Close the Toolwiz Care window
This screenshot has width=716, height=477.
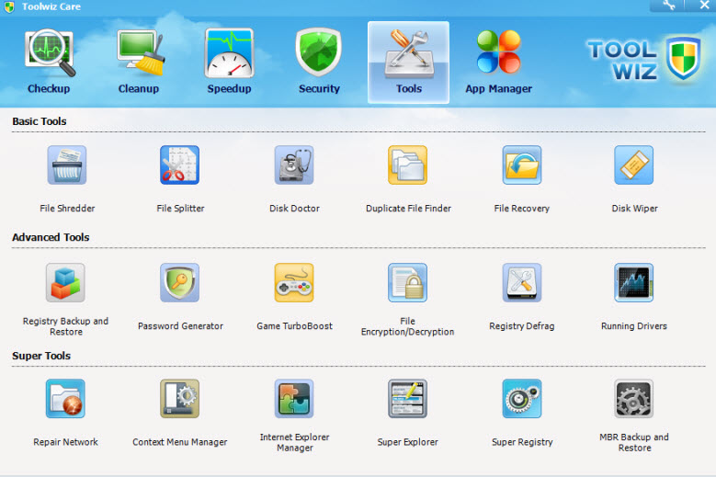click(x=705, y=6)
